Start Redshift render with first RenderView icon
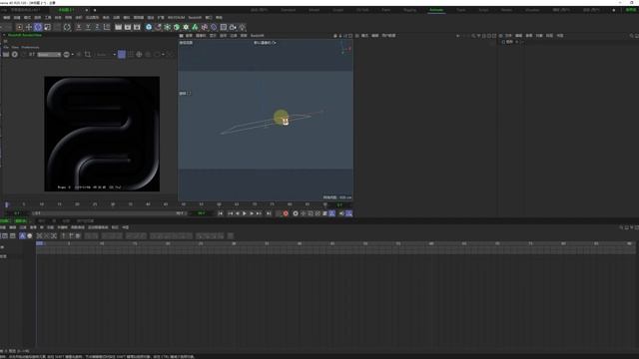The width and height of the screenshot is (639, 359). click(x=6, y=54)
